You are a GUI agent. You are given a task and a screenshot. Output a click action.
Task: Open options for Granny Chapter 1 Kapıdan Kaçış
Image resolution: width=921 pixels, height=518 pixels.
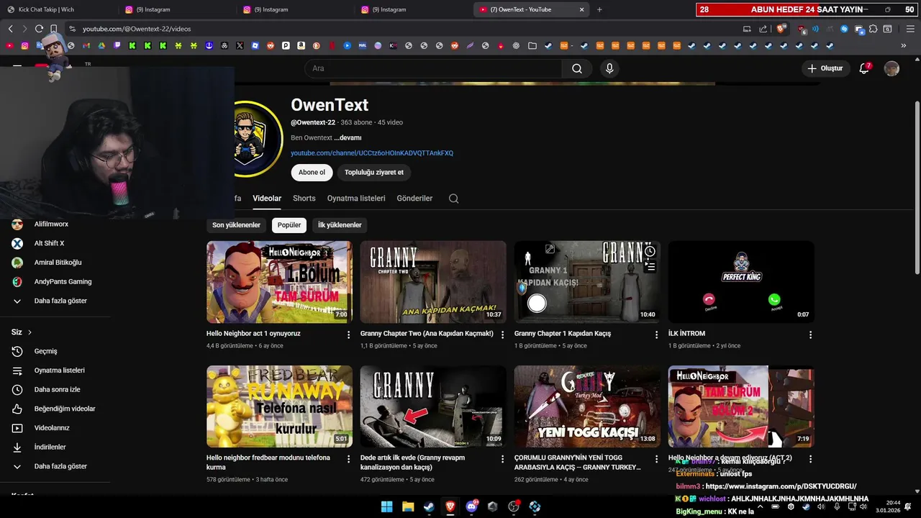click(x=656, y=335)
